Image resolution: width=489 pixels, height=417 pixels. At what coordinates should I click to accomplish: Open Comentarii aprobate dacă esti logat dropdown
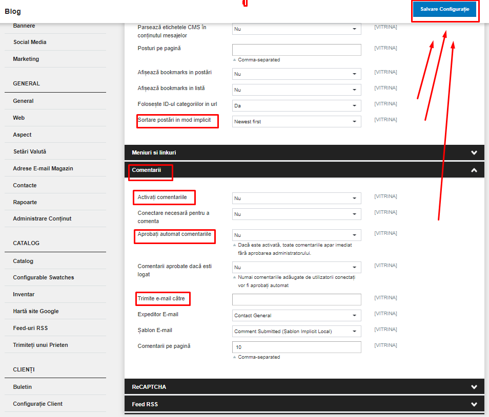tap(297, 267)
